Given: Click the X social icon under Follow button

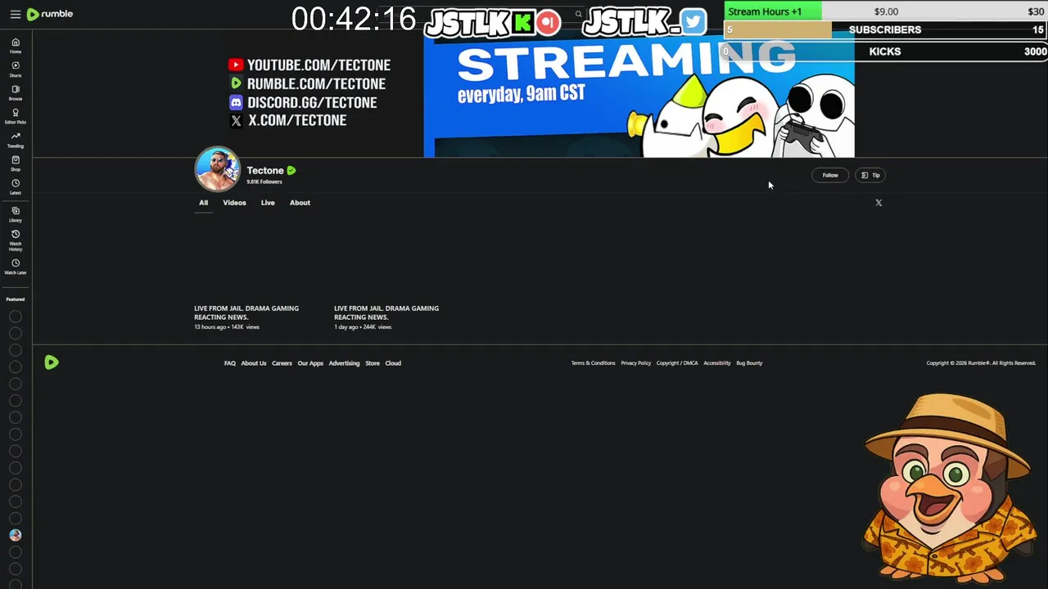Looking at the screenshot, I should (x=879, y=203).
